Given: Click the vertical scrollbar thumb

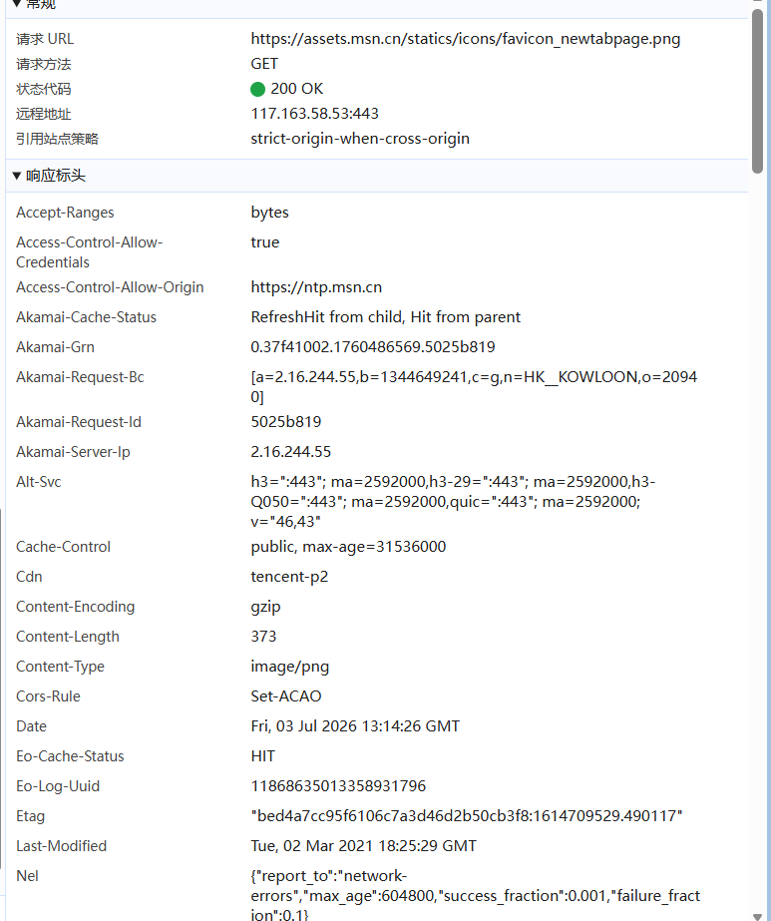Looking at the screenshot, I should pyautogui.click(x=757, y=91).
